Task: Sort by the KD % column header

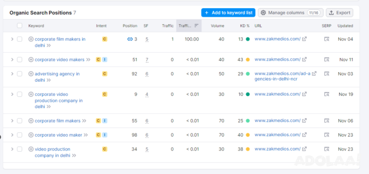Action: [245, 26]
